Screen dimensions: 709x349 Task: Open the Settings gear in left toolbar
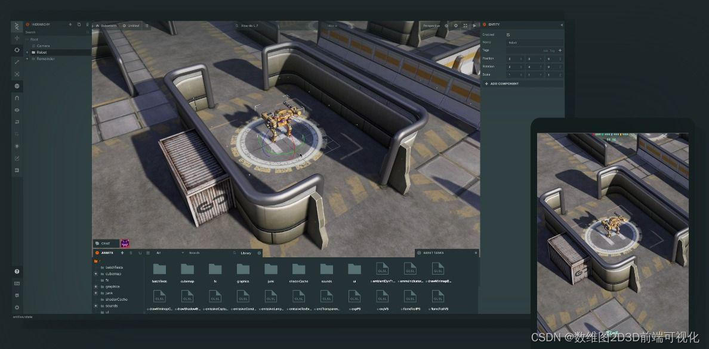[17, 307]
